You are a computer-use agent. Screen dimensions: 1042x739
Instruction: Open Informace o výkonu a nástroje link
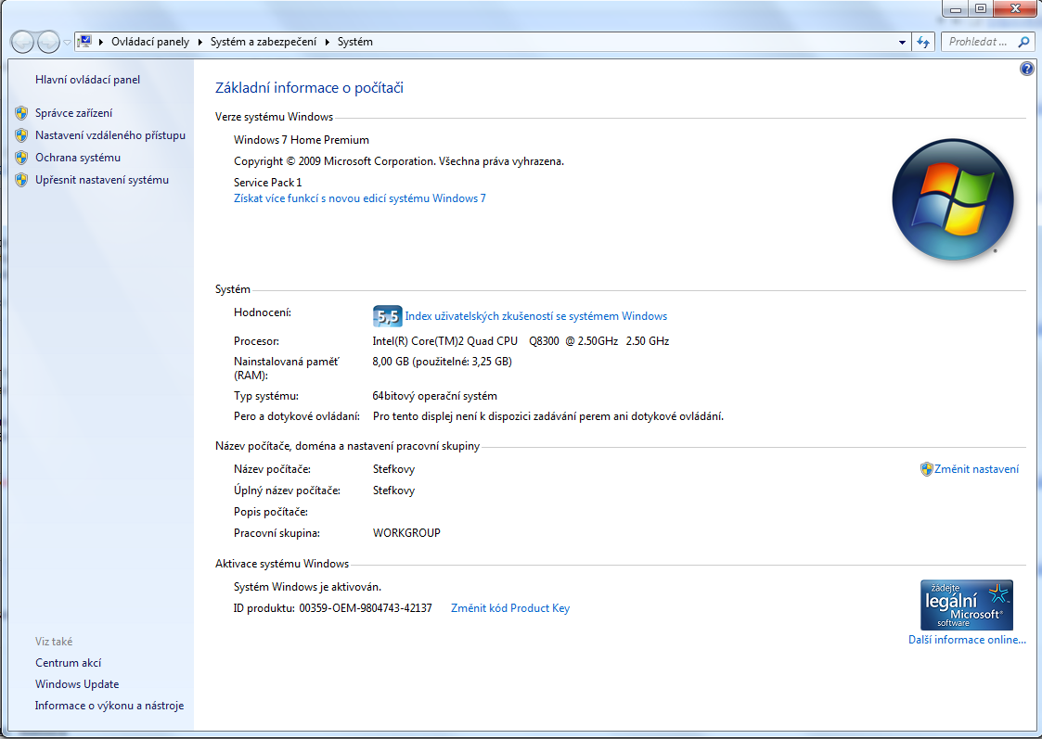(109, 706)
